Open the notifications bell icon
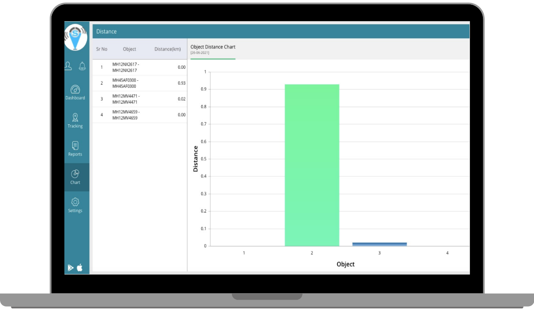The image size is (534, 311). (82, 66)
